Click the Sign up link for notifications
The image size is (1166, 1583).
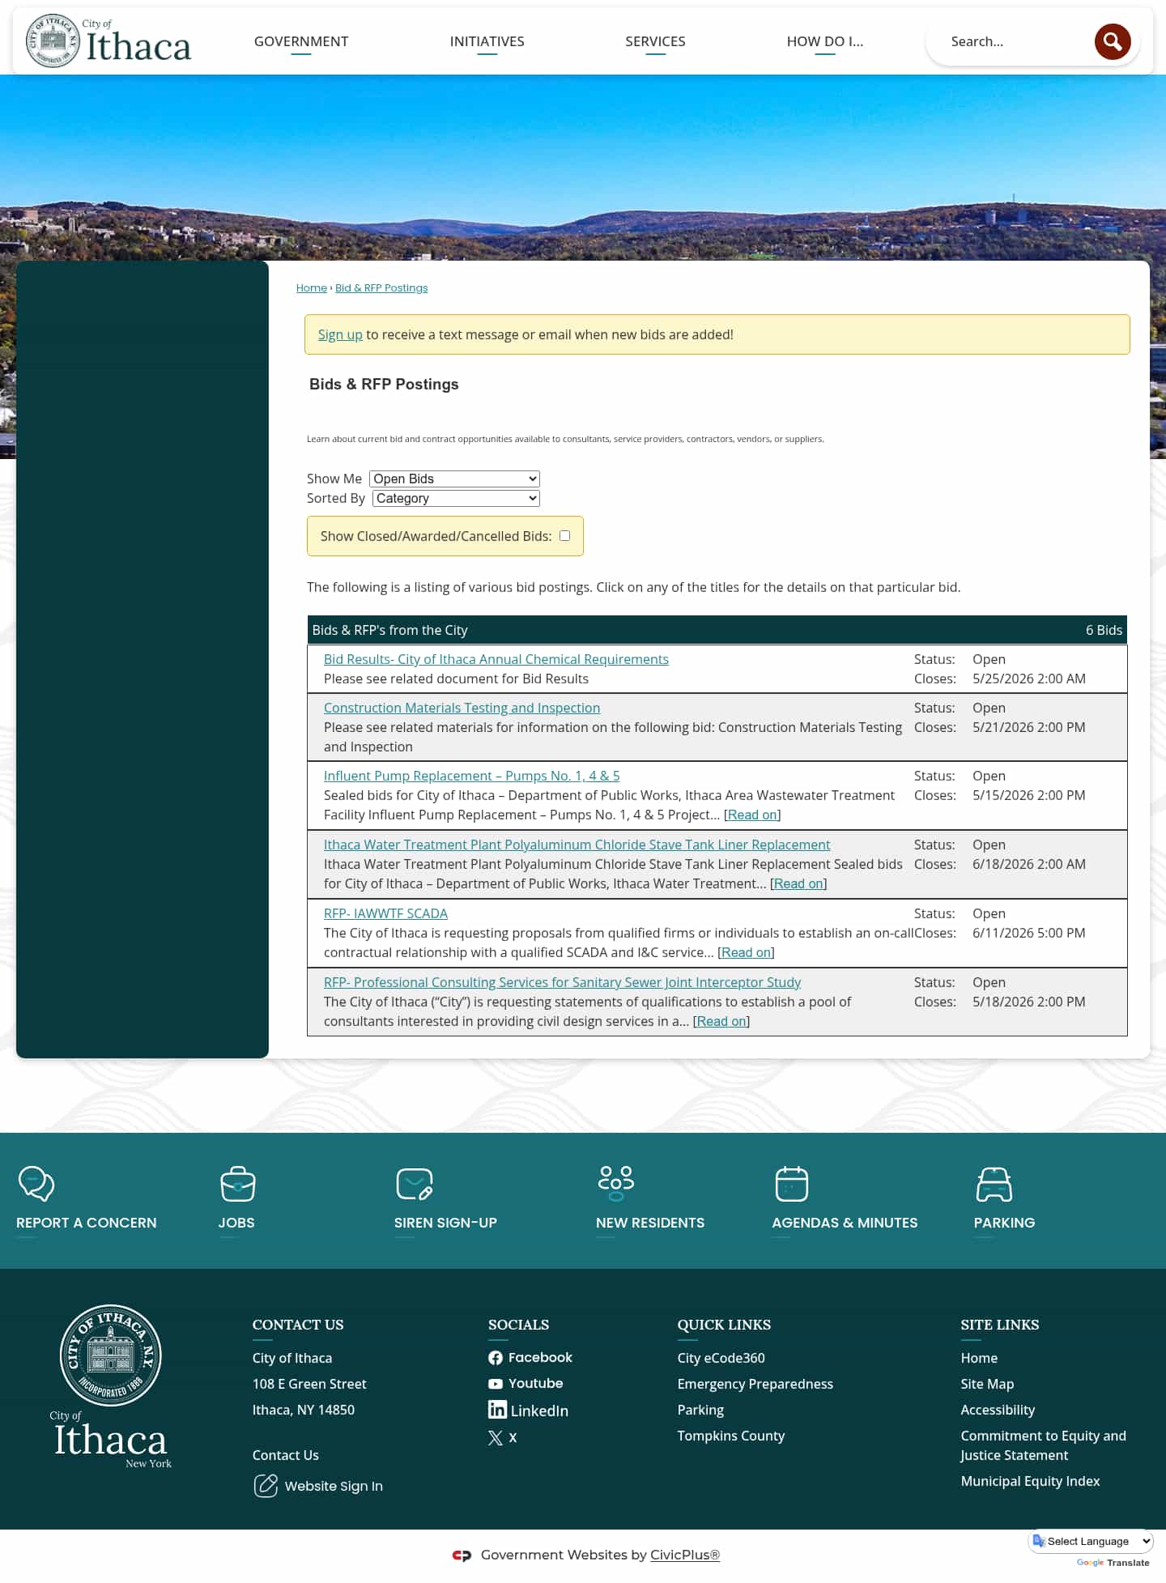coord(340,334)
